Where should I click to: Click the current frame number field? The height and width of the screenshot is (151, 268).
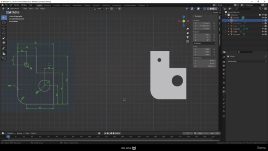[x=188, y=133]
